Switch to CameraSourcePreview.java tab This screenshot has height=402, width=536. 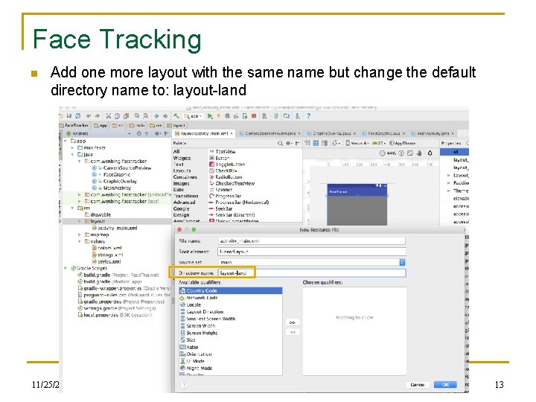pyautogui.click(x=270, y=133)
